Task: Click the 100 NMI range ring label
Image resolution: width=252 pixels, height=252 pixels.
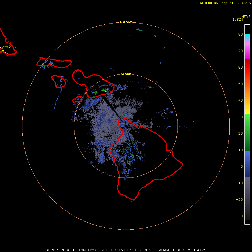Action: pyautogui.click(x=126, y=22)
